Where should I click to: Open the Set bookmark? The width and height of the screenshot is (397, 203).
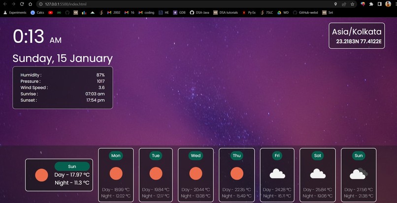328,12
